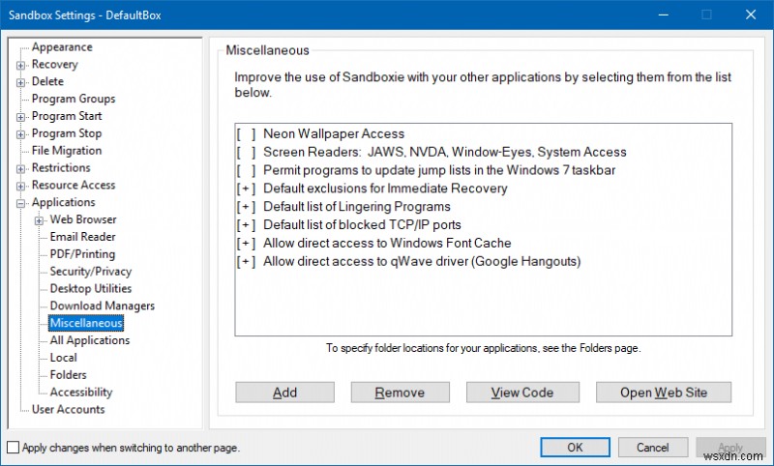Select 'Allow direct access to qWave driver' entry
The width and height of the screenshot is (774, 466).
click(421, 261)
